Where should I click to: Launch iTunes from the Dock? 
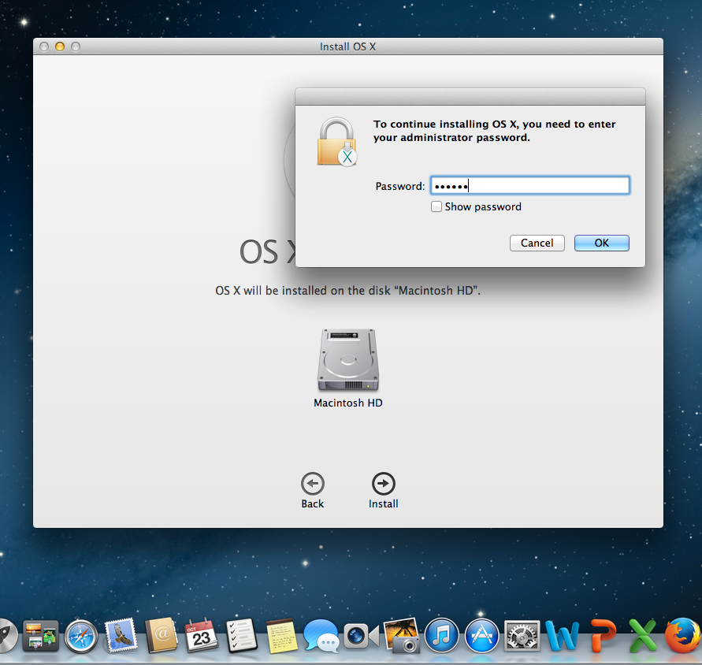pyautogui.click(x=442, y=636)
